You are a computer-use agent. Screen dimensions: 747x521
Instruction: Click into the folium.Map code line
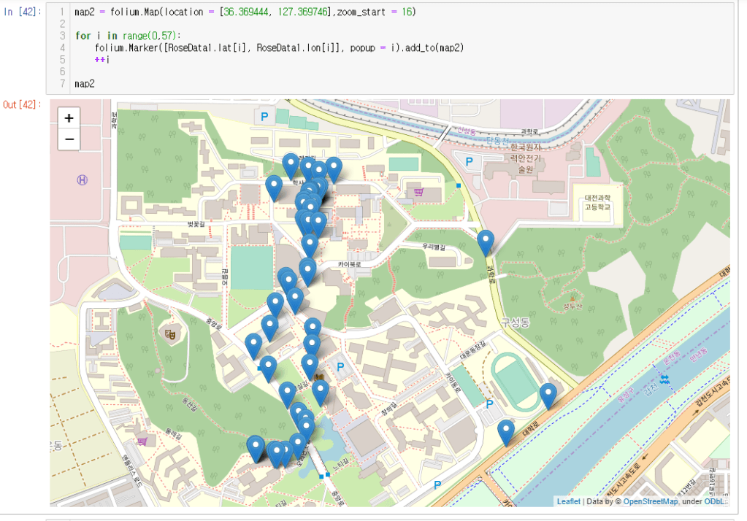coord(245,12)
